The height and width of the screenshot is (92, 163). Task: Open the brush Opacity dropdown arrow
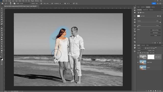[39, 3]
